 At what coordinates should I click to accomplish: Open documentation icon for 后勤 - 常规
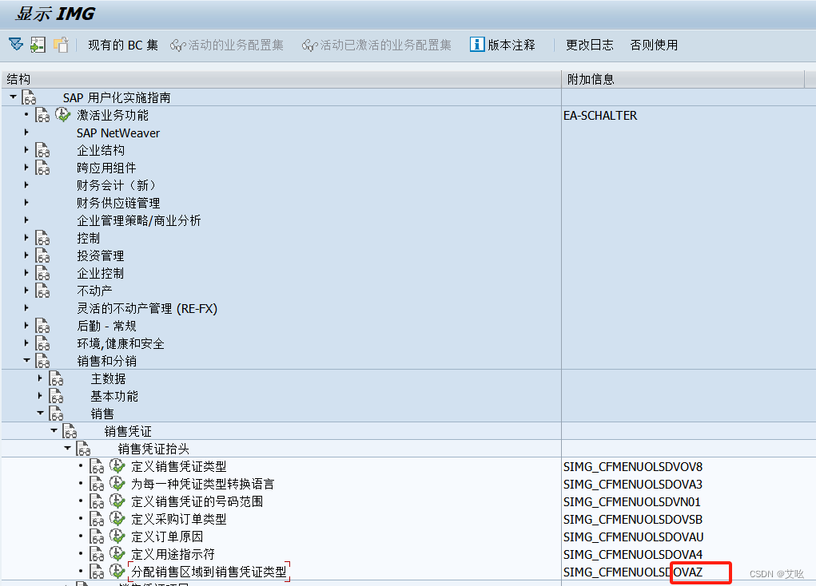42,326
